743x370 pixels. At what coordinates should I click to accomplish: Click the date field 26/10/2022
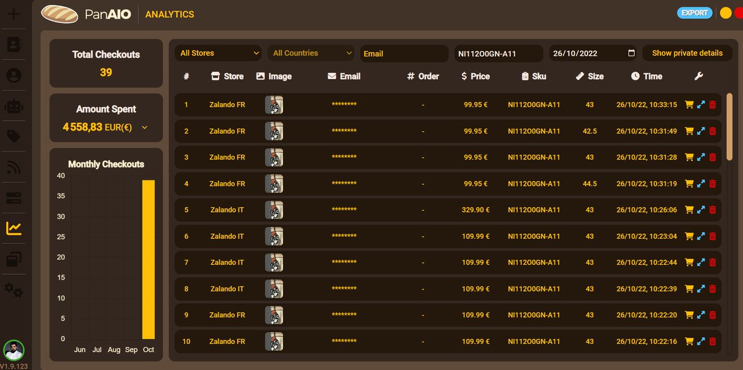coord(594,53)
